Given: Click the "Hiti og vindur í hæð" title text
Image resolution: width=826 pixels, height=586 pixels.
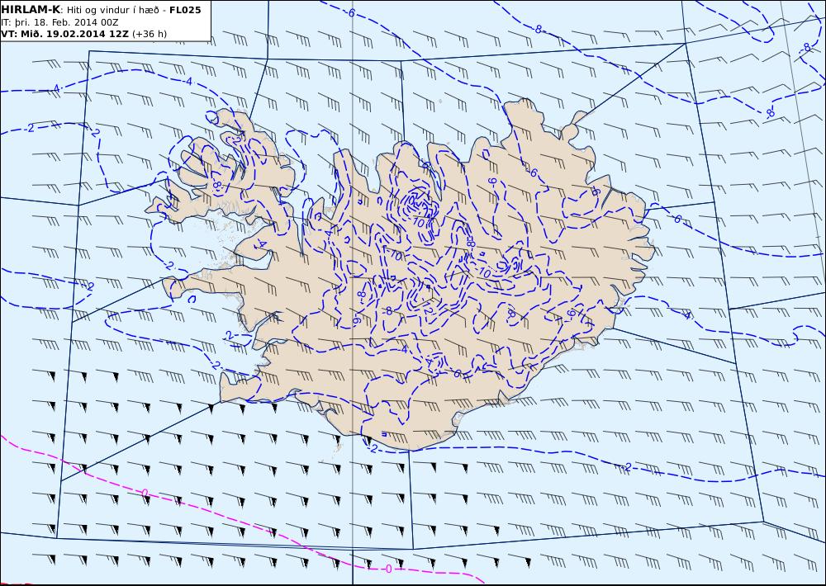Looking at the screenshot, I should [112, 11].
